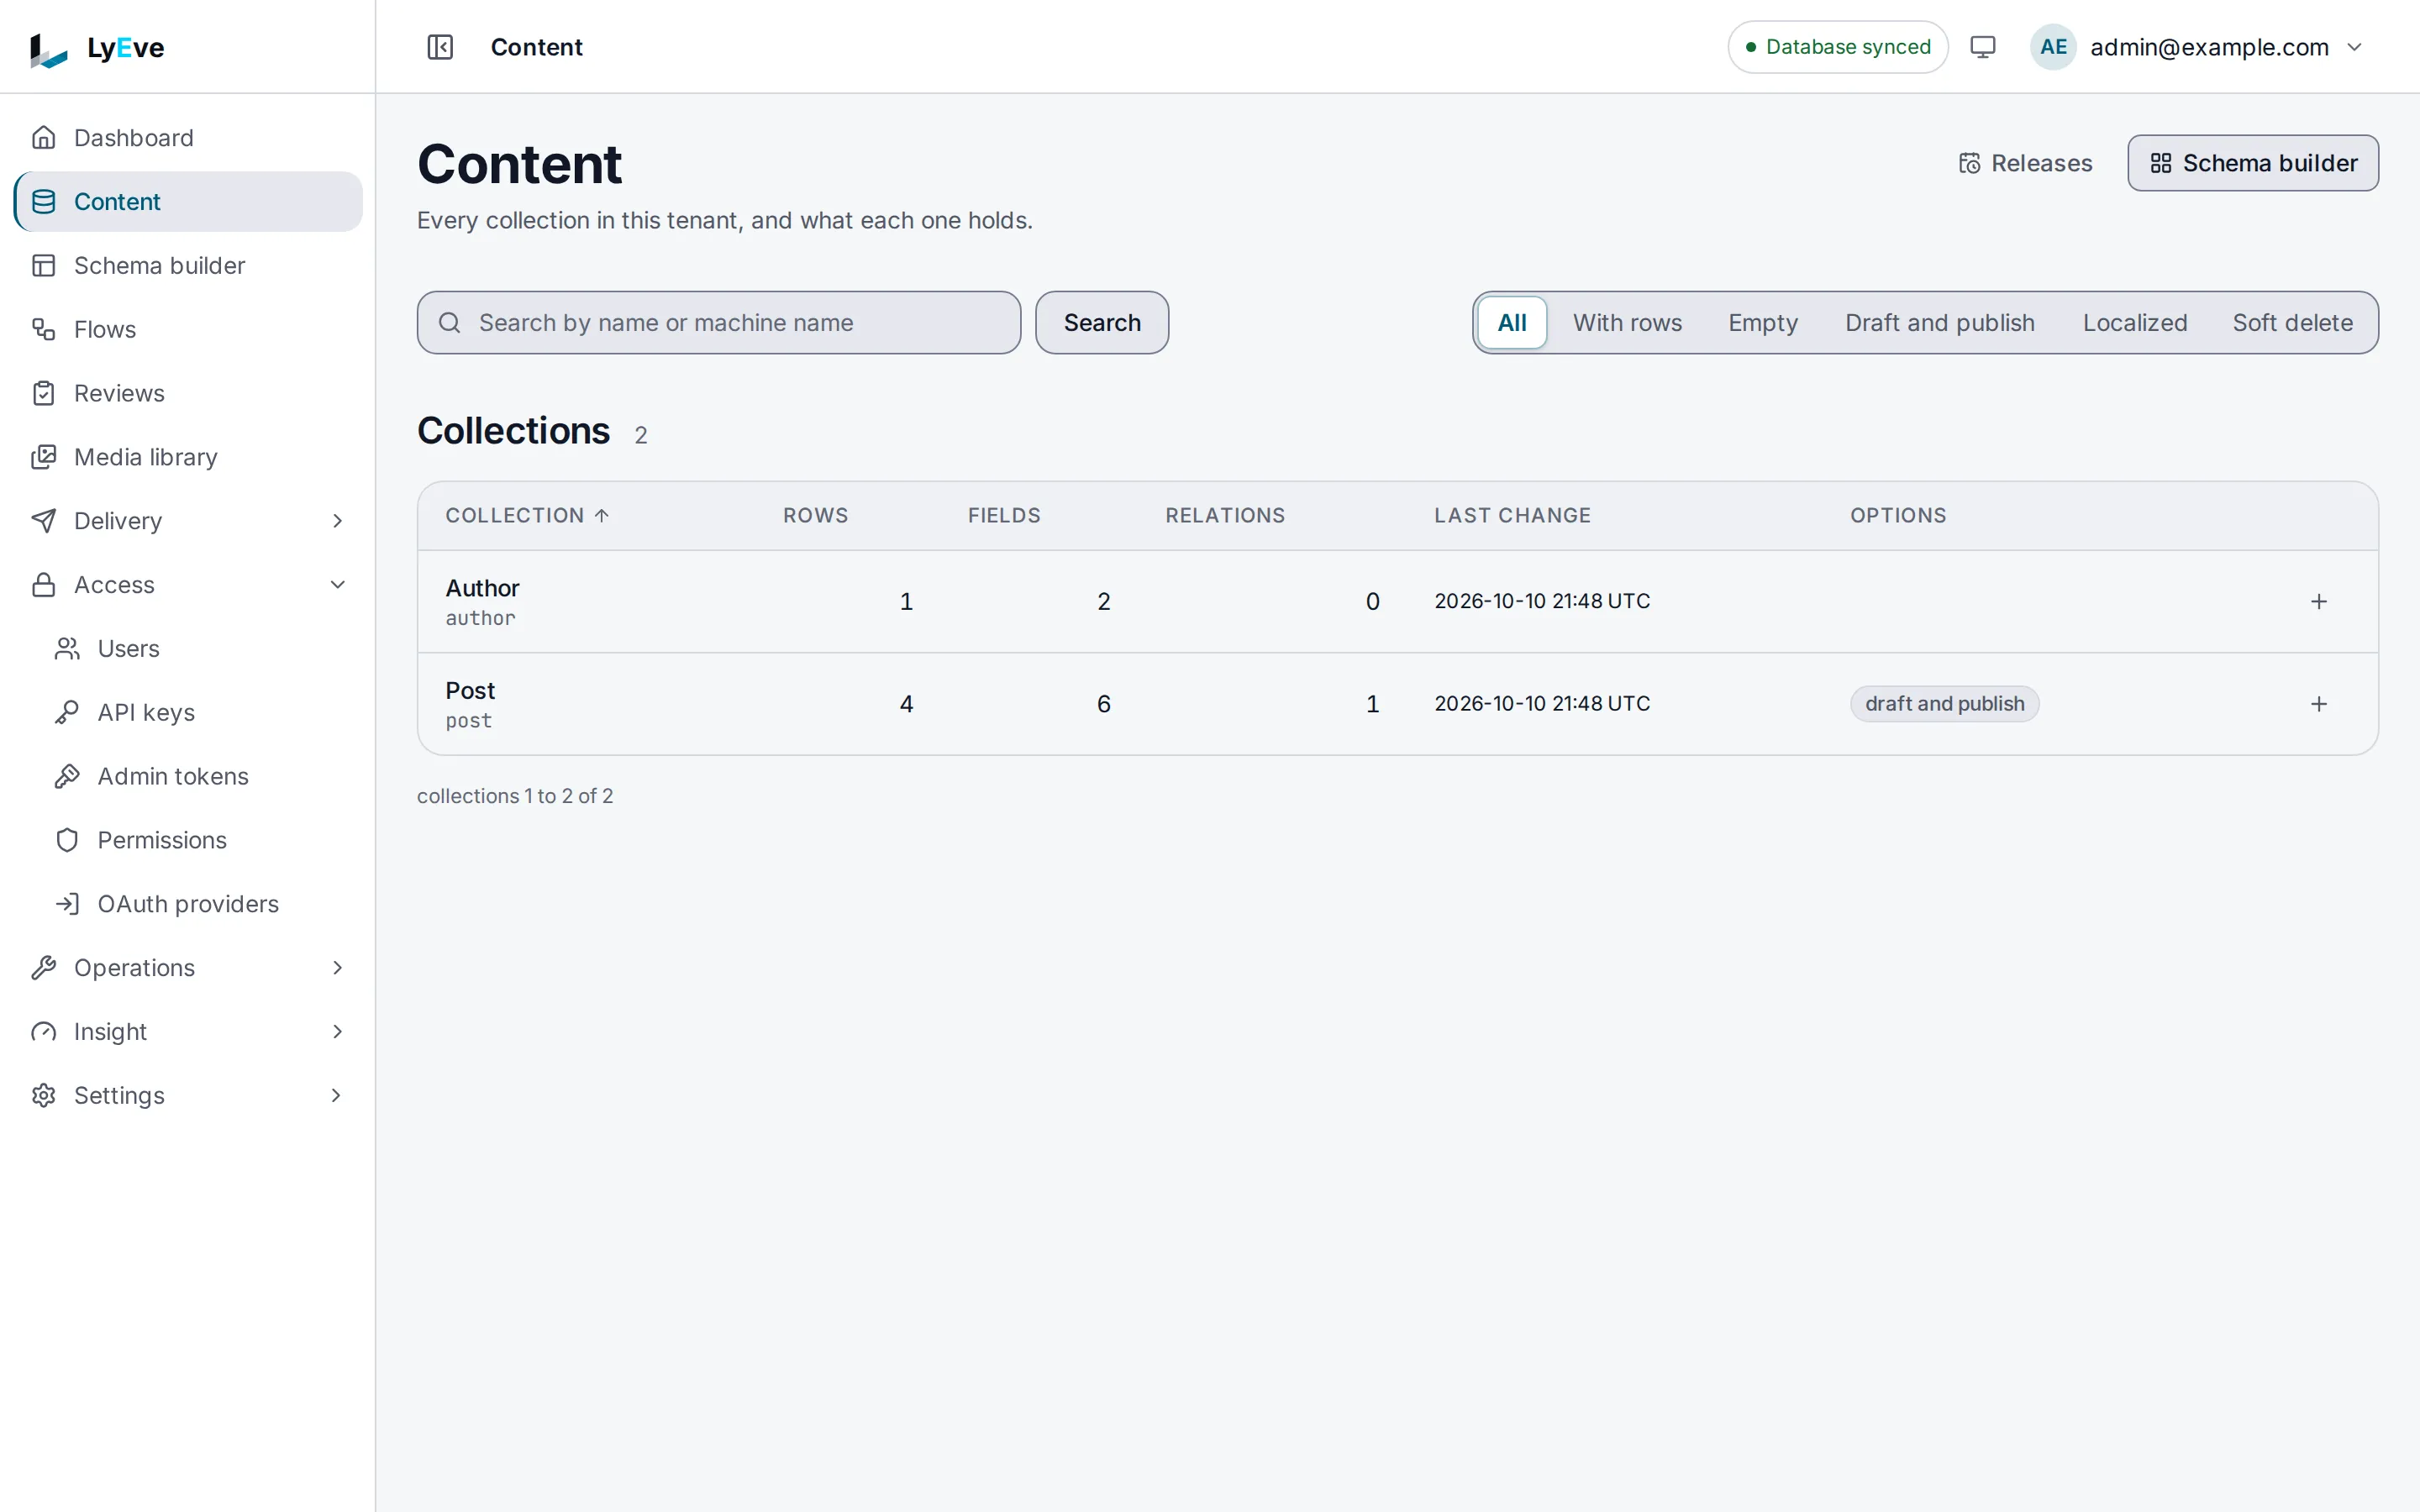Open Schema builder in the sidebar

(188, 265)
